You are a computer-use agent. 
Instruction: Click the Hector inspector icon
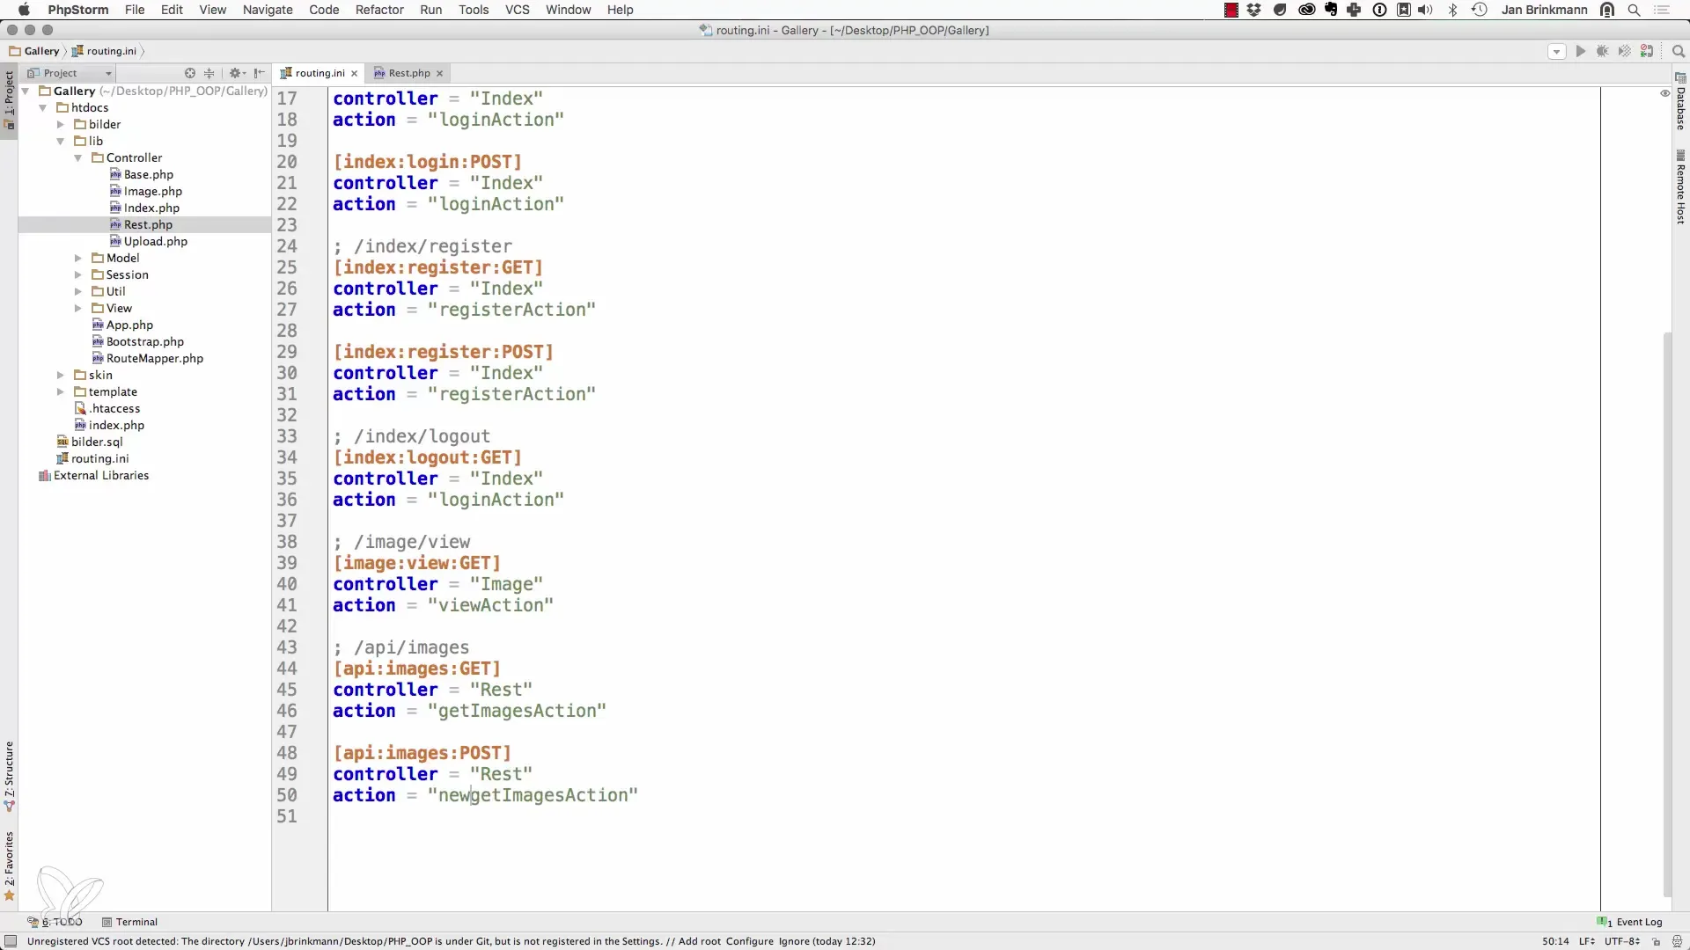(1677, 942)
